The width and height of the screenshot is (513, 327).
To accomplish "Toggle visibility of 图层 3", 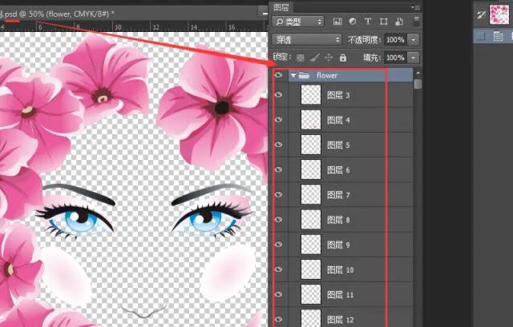I will (278, 95).
